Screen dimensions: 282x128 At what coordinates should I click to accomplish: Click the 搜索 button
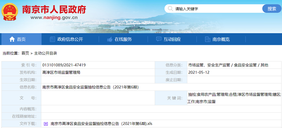coord(272,9)
